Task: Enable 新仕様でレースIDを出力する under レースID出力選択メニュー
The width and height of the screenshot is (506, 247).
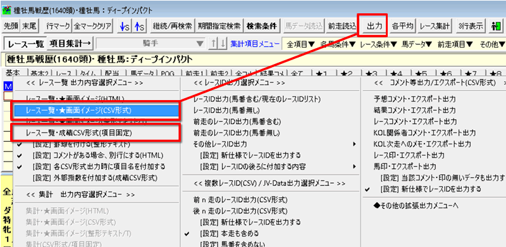Action: [x=250, y=155]
